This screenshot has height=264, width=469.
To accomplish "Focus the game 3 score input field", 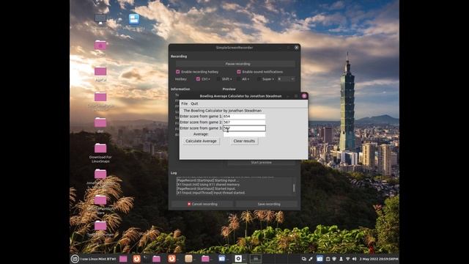I will (244, 128).
